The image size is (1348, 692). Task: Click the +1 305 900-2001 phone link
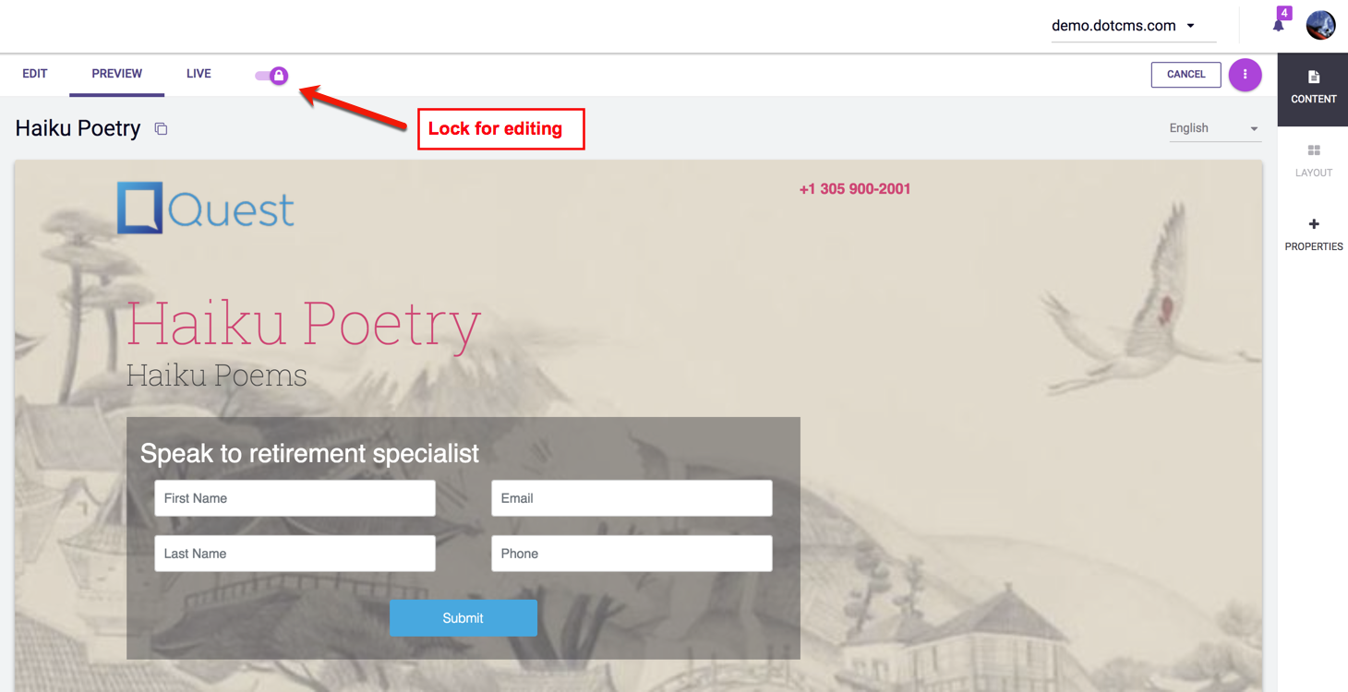pyautogui.click(x=855, y=189)
